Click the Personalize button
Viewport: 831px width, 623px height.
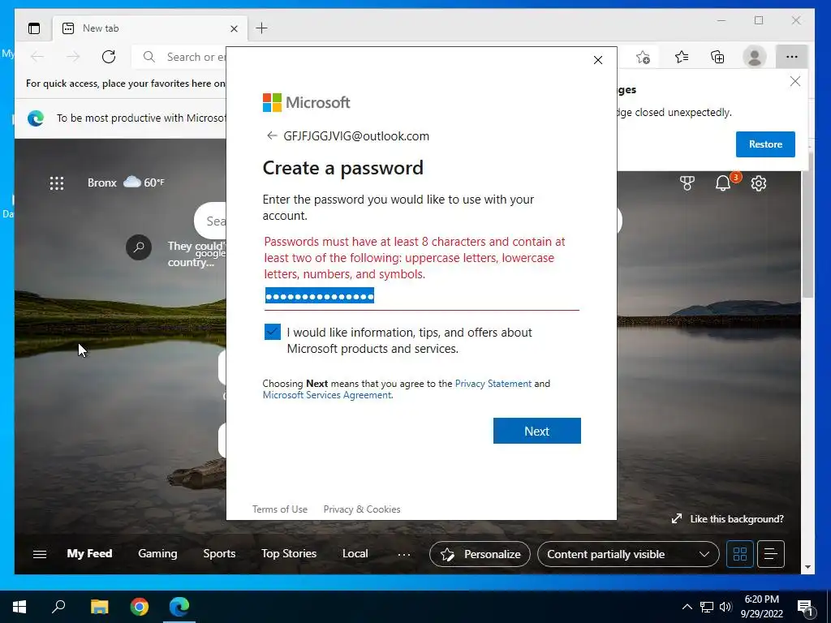[x=480, y=554]
